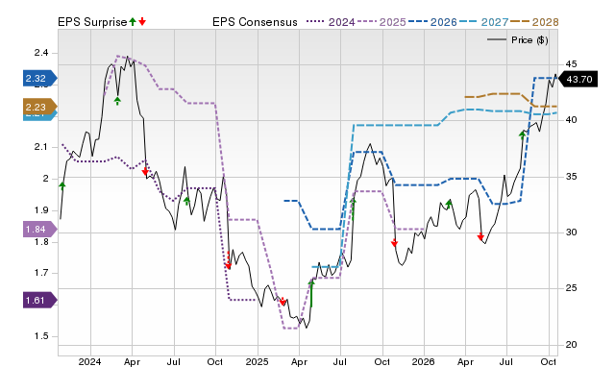Screen dimensions: 615x367
Task: Click the black 43.70 current price tag
Action: pos(578,79)
